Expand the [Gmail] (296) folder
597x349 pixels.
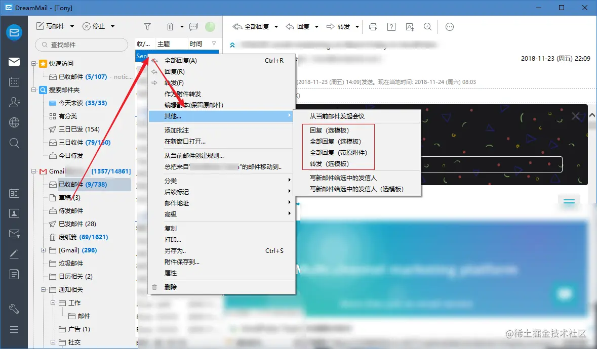coord(43,250)
